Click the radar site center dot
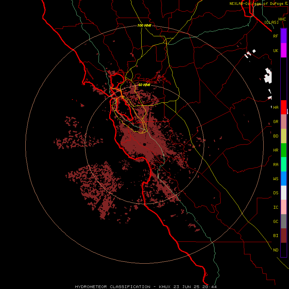Screen dimensions: 289x289 click(144, 144)
